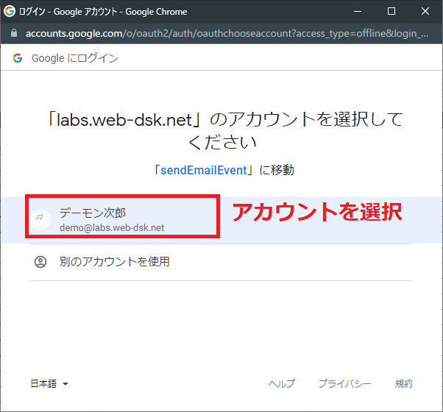Click the デーモン次郎 avatar icon

[40, 220]
